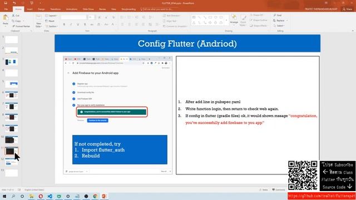The image size is (356, 200).
Task: Decrease the font size
Action: 106,17
